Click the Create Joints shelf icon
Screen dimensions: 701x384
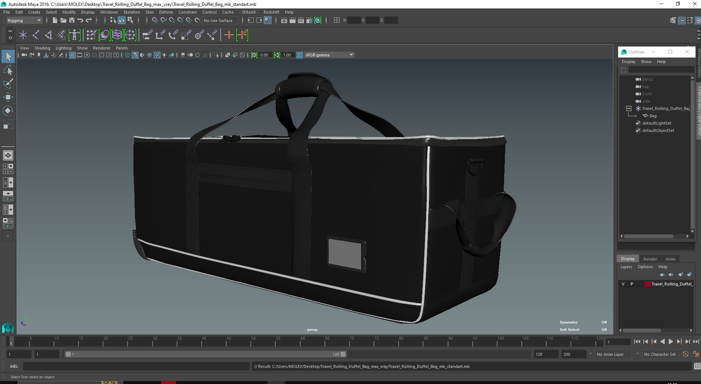tap(36, 35)
